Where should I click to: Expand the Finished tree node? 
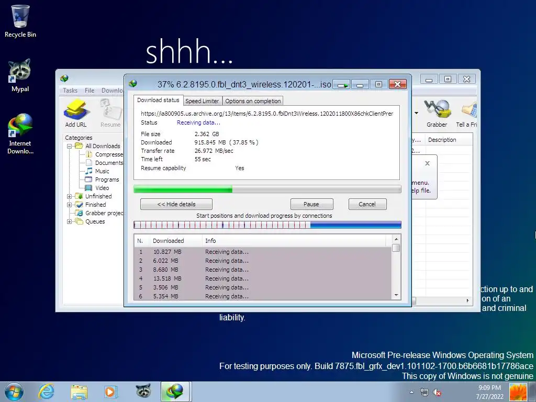(x=70, y=205)
